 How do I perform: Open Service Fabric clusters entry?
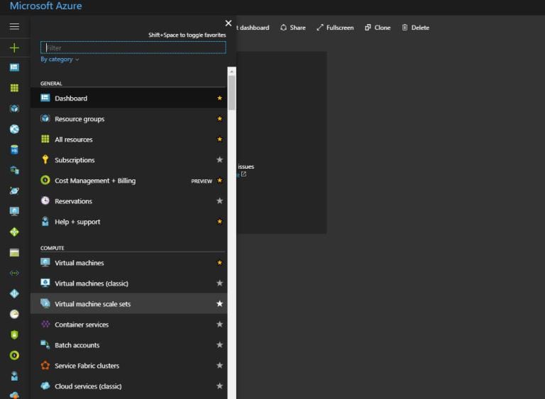point(128,365)
